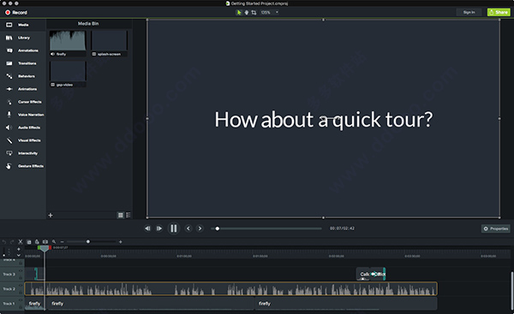The height and width of the screenshot is (314, 514).
Task: Open the Animations tab
Action: point(22,89)
